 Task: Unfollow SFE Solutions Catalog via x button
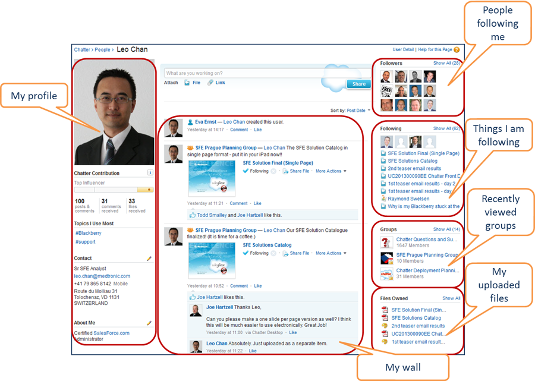point(273,253)
